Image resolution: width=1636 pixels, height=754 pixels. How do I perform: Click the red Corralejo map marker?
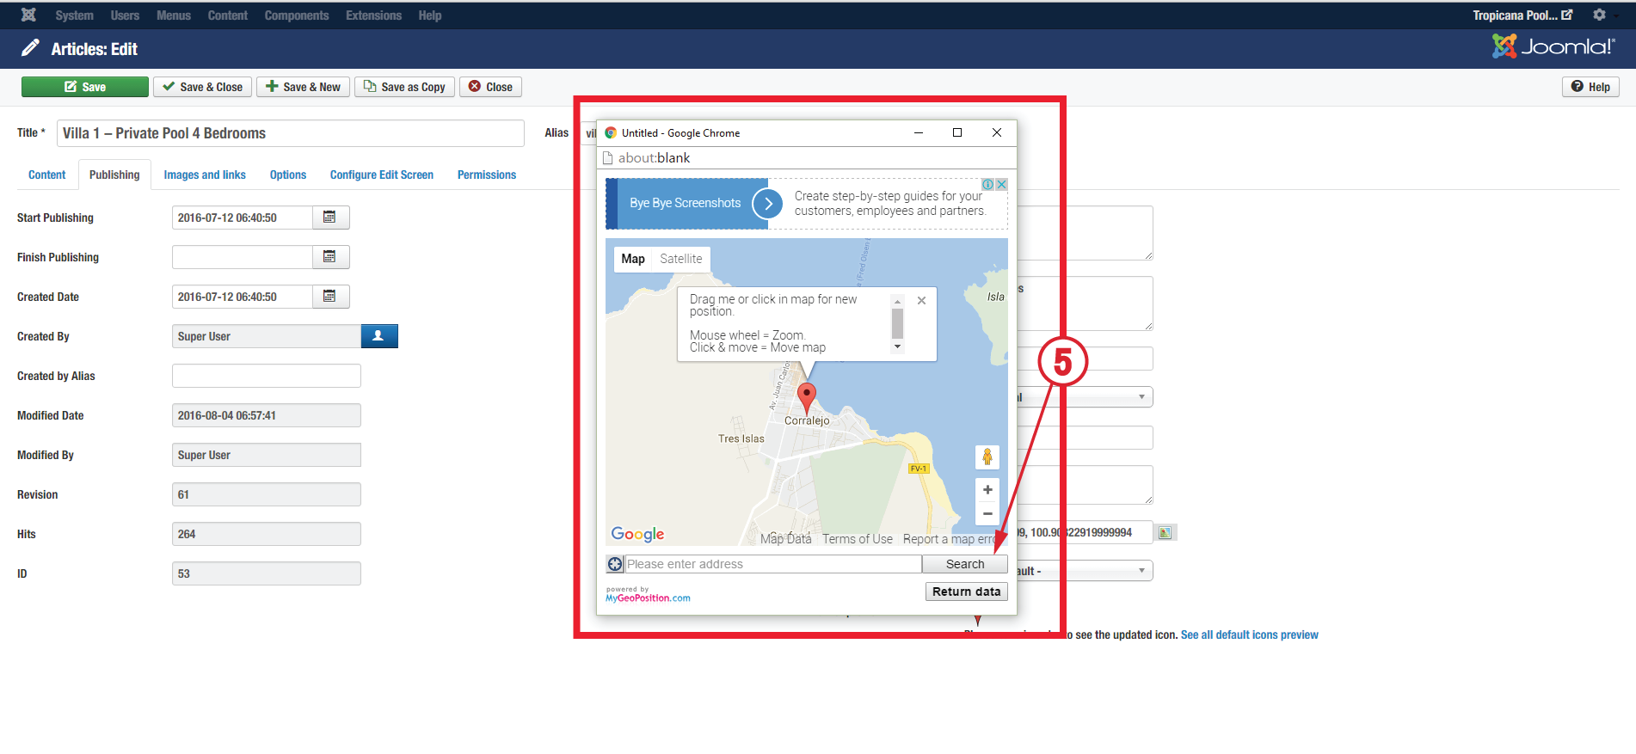click(807, 398)
